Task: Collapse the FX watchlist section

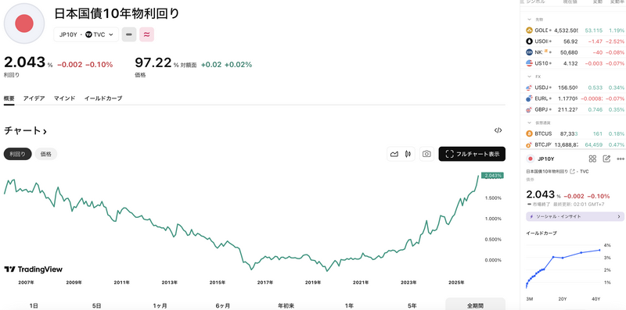Action: tap(530, 76)
